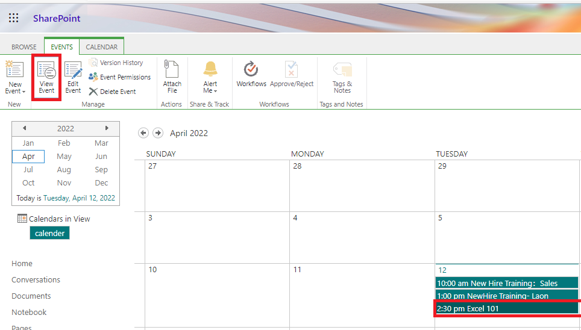Click date 5 in the calendar grid

[440, 218]
